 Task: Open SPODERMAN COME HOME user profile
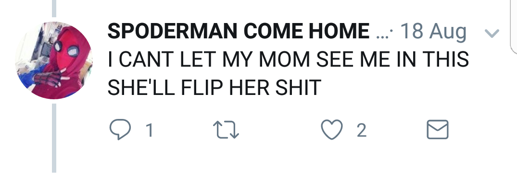pyautogui.click(x=239, y=31)
